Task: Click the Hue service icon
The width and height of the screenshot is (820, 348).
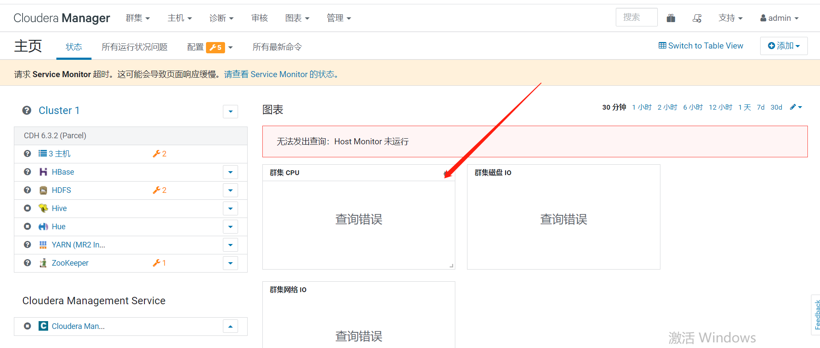Action: click(x=43, y=227)
